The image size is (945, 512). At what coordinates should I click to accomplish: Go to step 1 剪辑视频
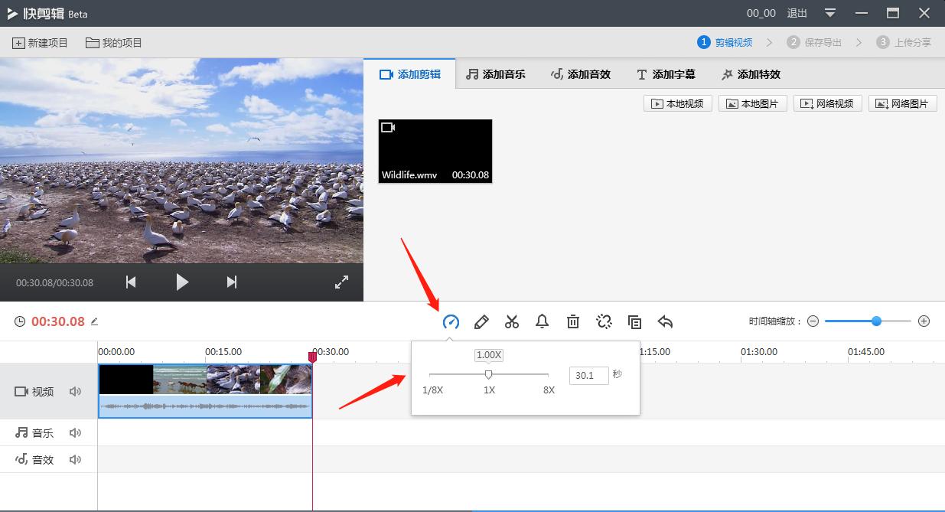[725, 42]
